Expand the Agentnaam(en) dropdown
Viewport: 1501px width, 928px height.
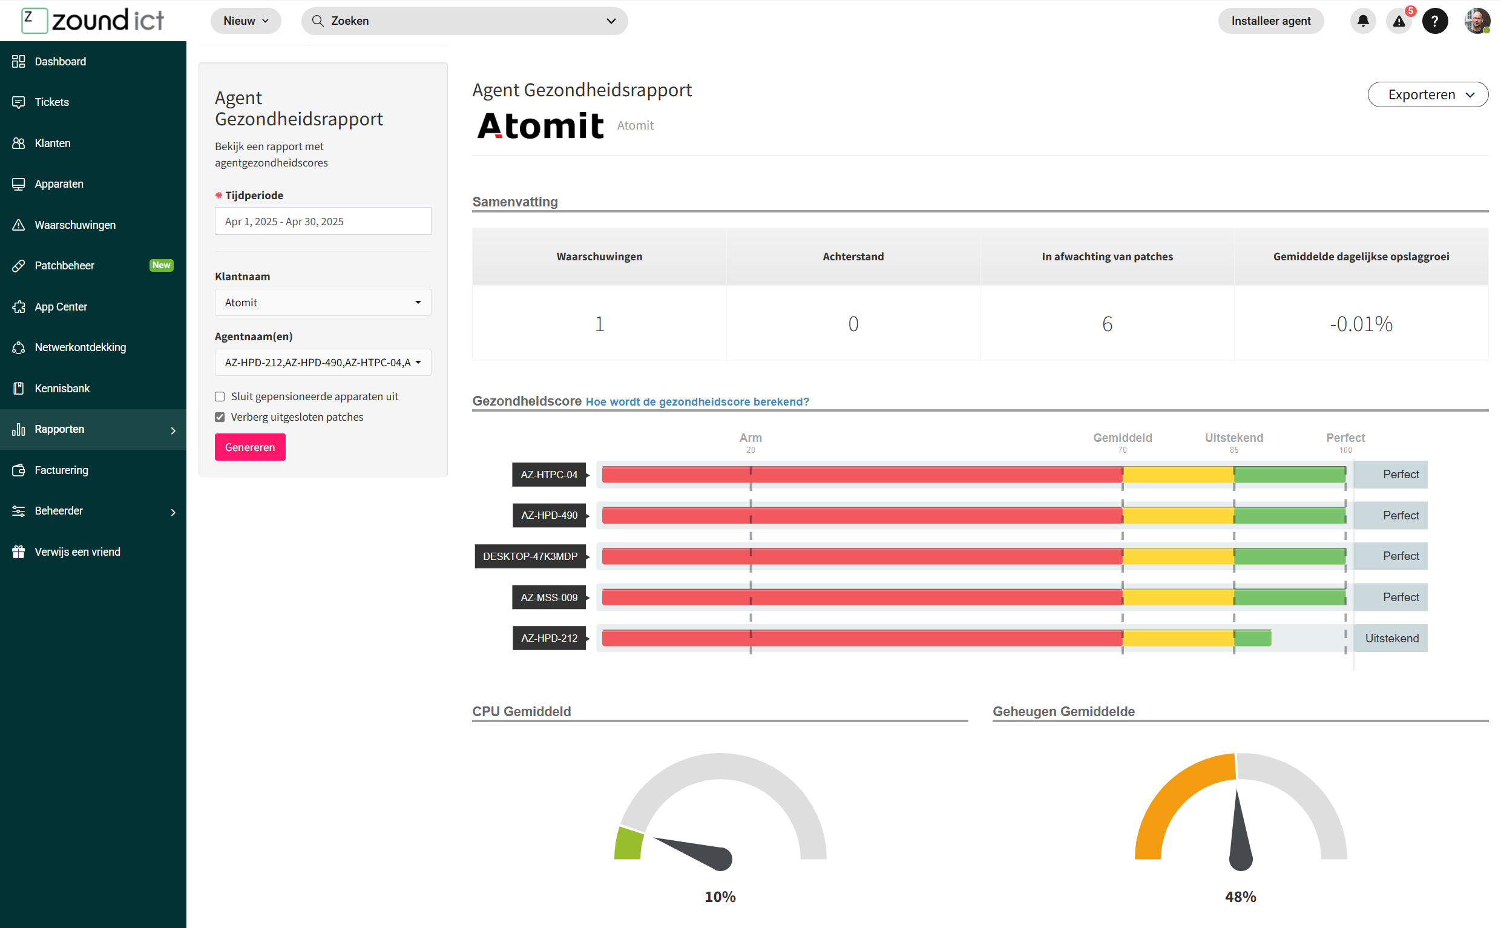pos(323,363)
